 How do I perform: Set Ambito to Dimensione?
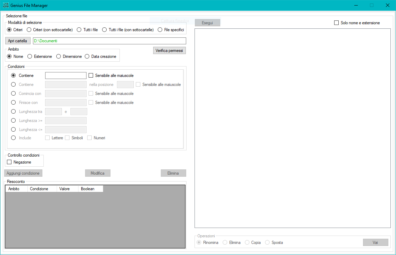(59, 56)
